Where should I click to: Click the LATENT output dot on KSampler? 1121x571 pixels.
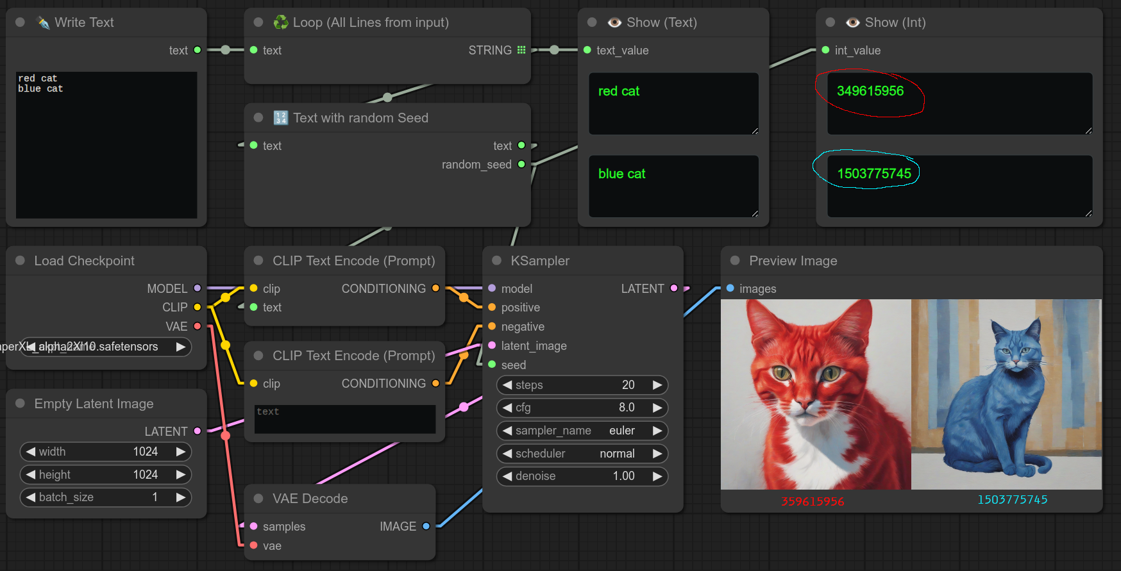click(x=673, y=288)
